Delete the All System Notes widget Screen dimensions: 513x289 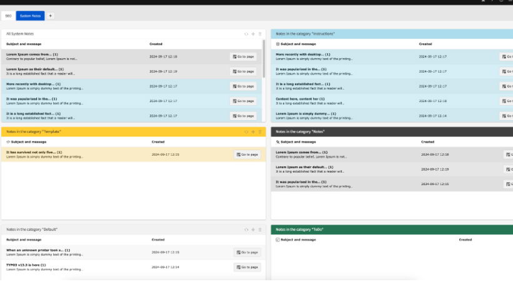point(260,34)
